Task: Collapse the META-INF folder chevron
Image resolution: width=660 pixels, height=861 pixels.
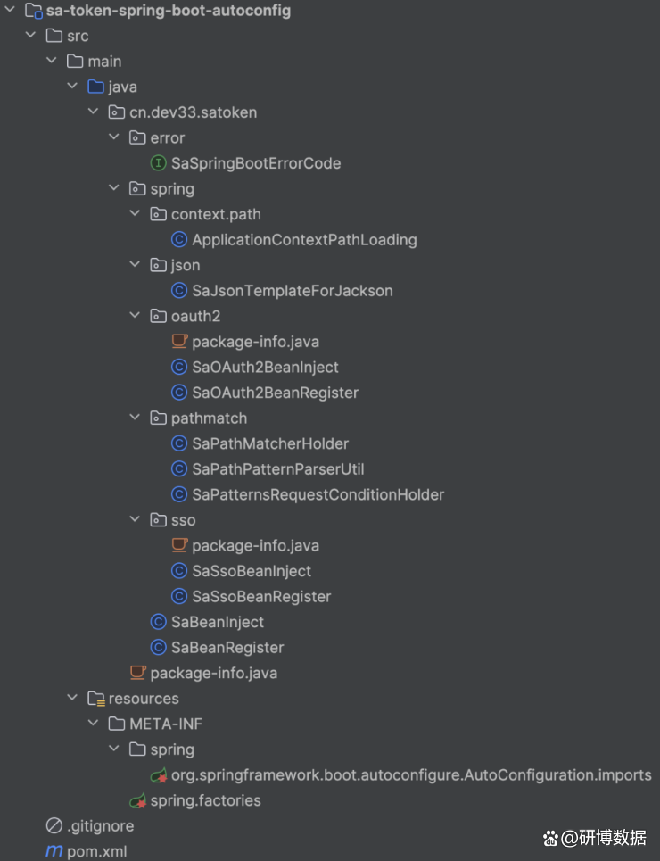Action: pyautogui.click(x=94, y=723)
